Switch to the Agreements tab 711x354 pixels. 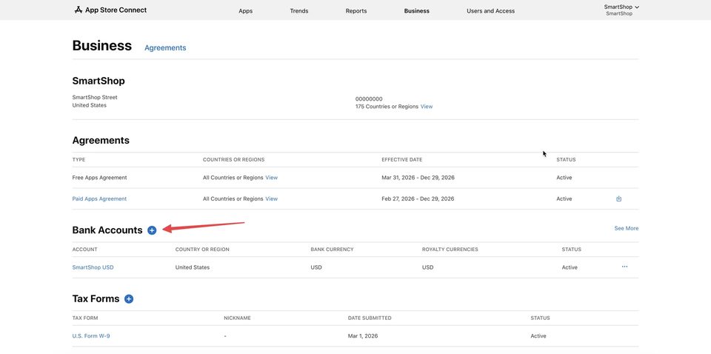(165, 47)
